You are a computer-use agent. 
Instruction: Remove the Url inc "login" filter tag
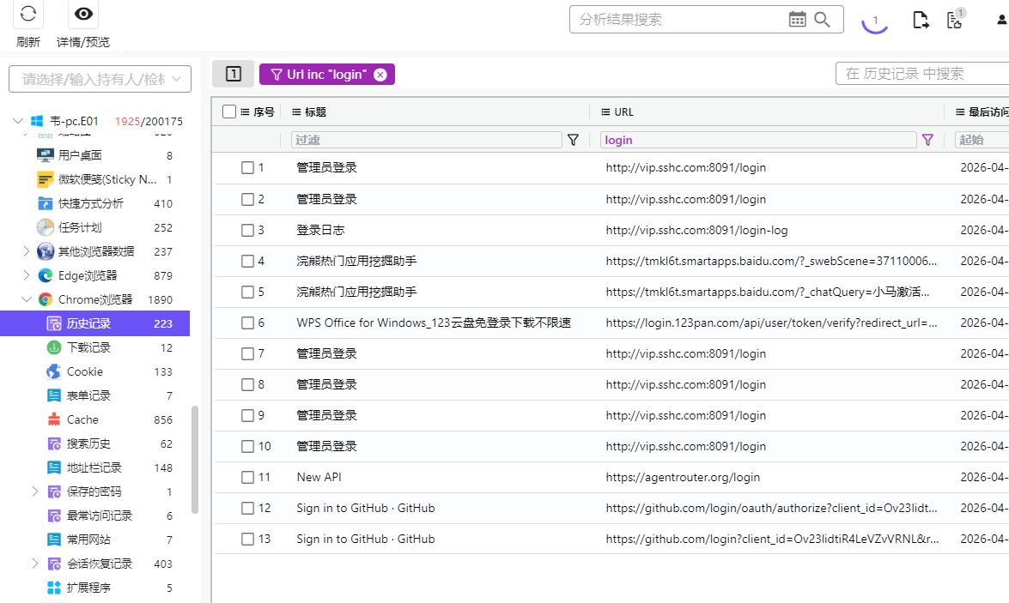pos(380,75)
